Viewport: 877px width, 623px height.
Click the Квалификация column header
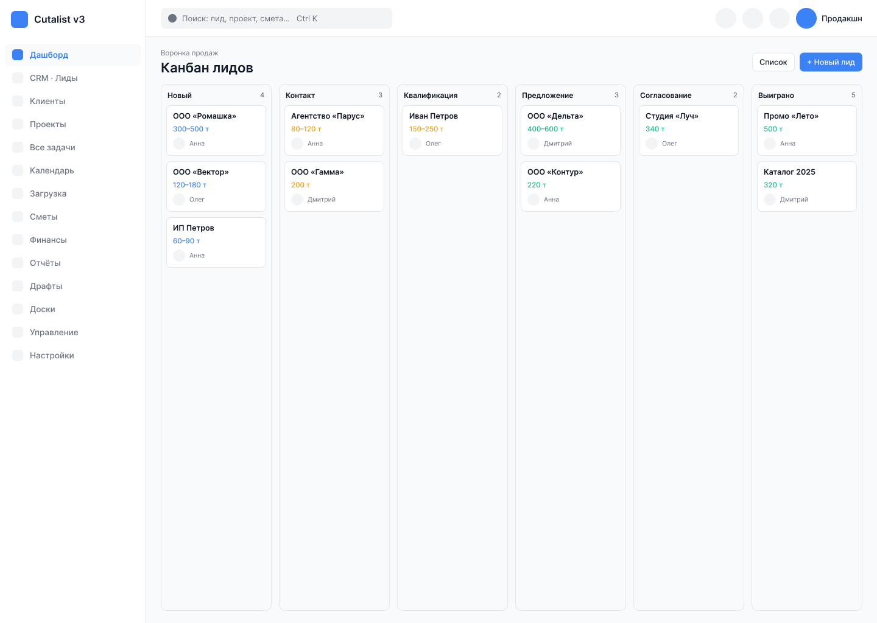431,96
